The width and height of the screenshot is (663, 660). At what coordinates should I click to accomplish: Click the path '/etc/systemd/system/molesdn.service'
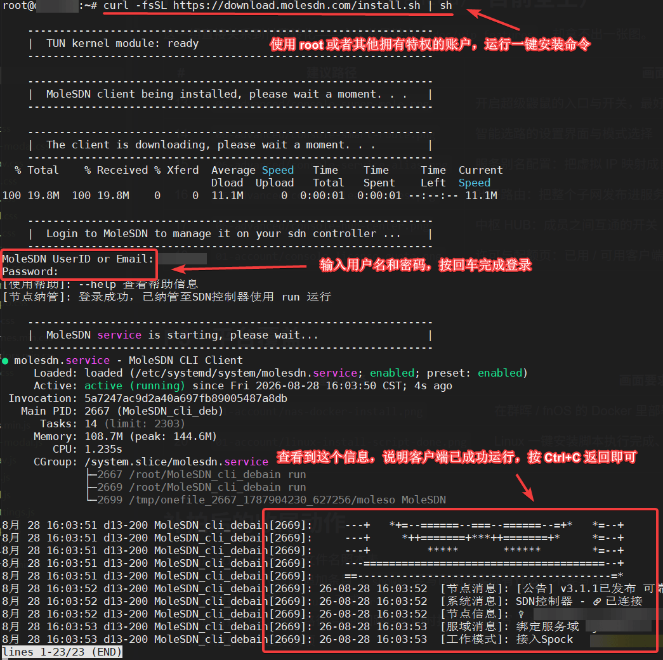point(246,373)
